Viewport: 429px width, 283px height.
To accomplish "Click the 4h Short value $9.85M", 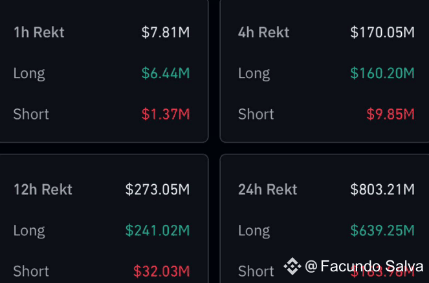I will point(390,114).
